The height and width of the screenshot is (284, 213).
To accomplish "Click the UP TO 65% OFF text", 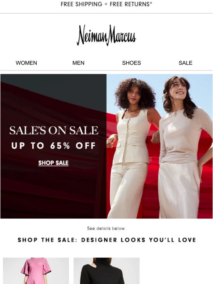I will click(x=54, y=146).
